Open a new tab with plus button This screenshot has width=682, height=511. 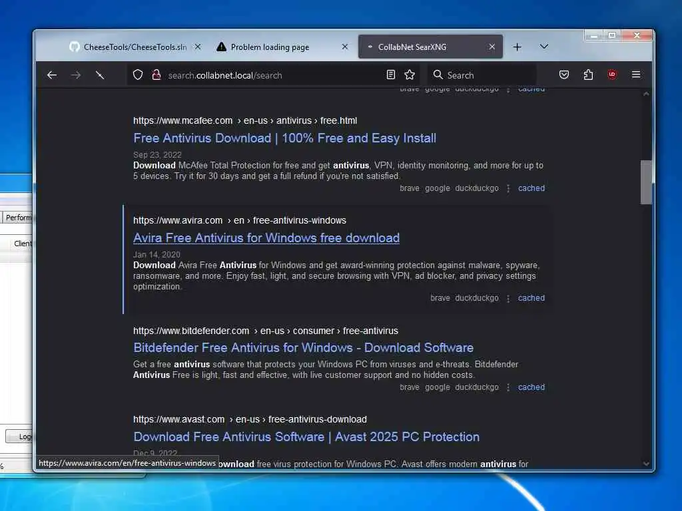coord(517,47)
